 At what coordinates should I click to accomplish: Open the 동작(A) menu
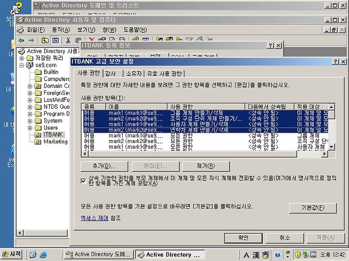click(61, 30)
